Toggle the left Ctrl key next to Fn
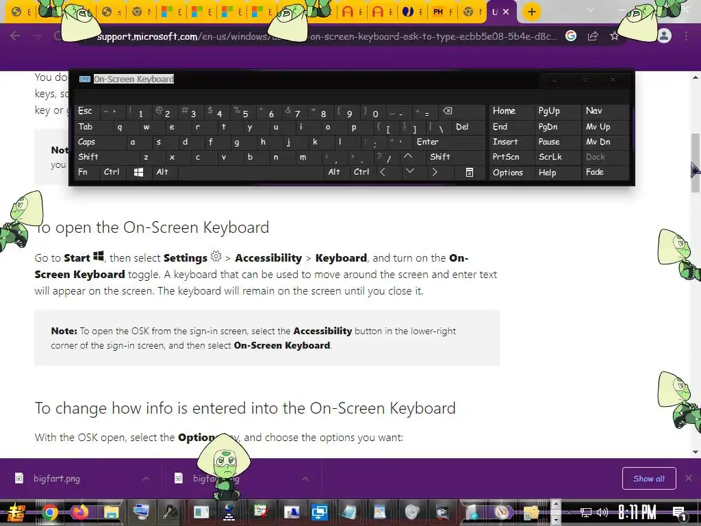Viewport: 701px width, 526px height. [x=113, y=172]
